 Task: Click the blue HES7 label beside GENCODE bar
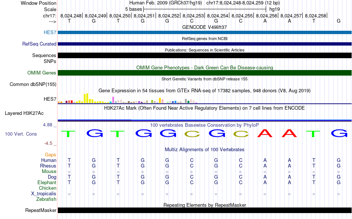50,32
